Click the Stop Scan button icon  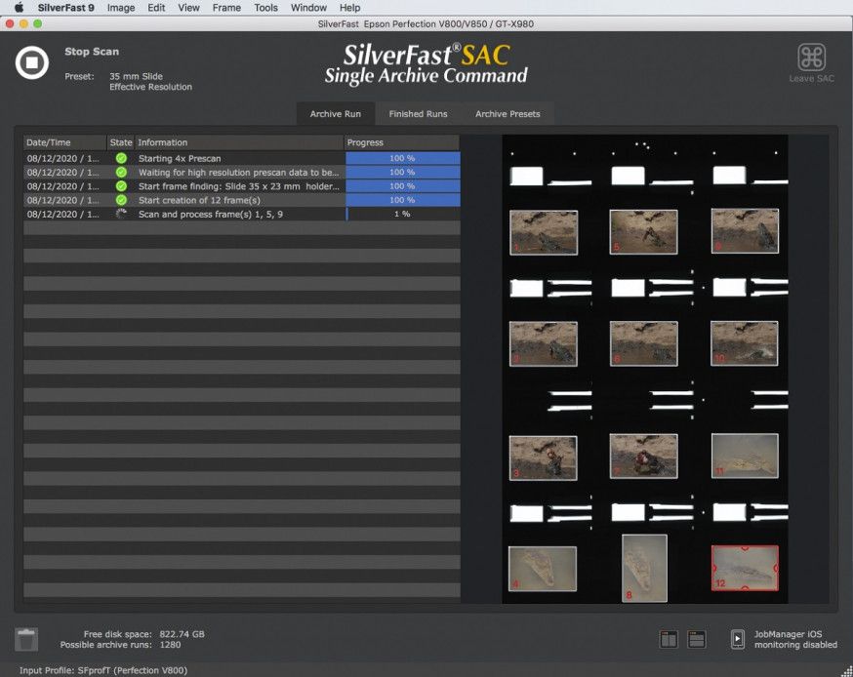[31, 62]
